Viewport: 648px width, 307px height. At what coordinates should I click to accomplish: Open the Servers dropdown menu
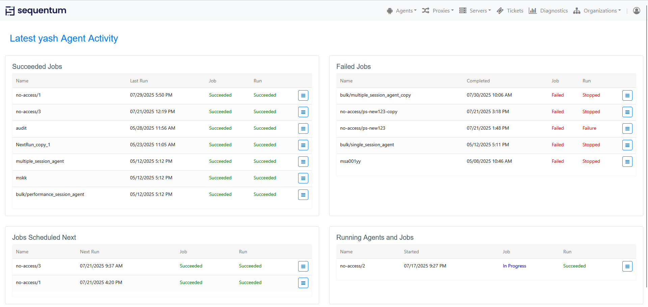coord(475,11)
